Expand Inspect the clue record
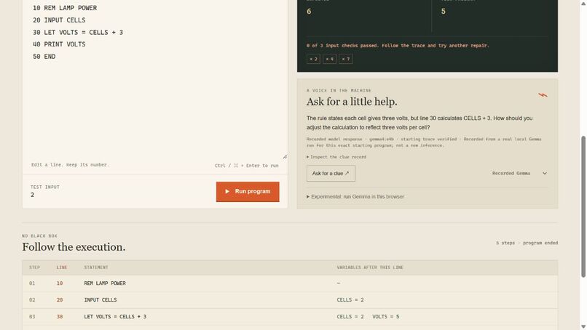This screenshot has height=330, width=587. pos(336,157)
